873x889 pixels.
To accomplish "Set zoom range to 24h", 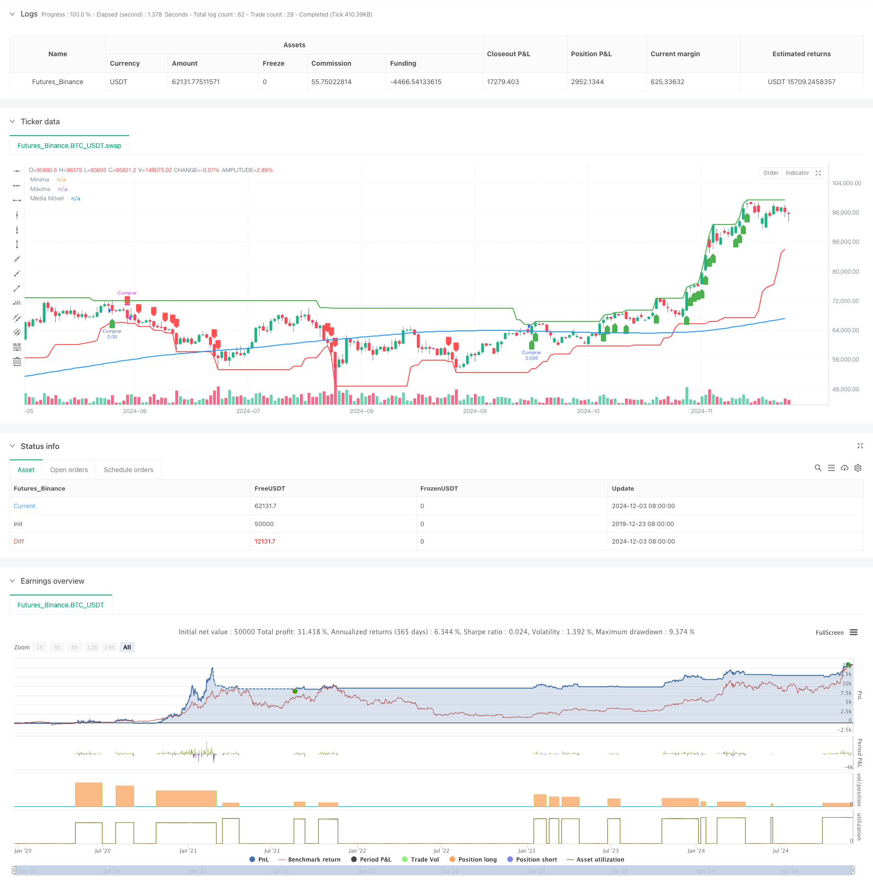I will [x=110, y=647].
